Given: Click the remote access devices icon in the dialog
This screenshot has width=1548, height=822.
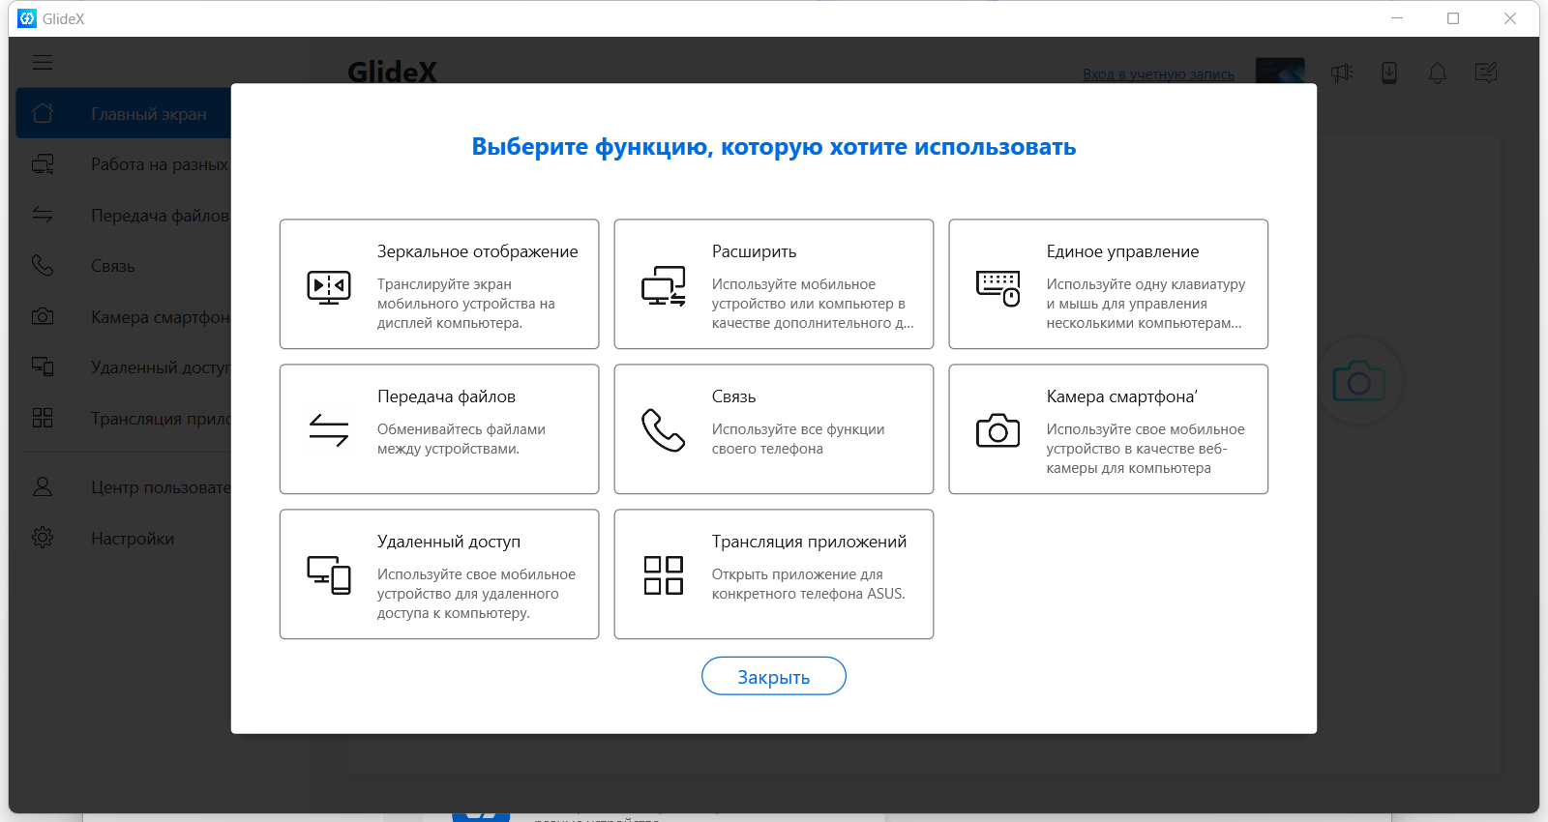Looking at the screenshot, I should (329, 574).
